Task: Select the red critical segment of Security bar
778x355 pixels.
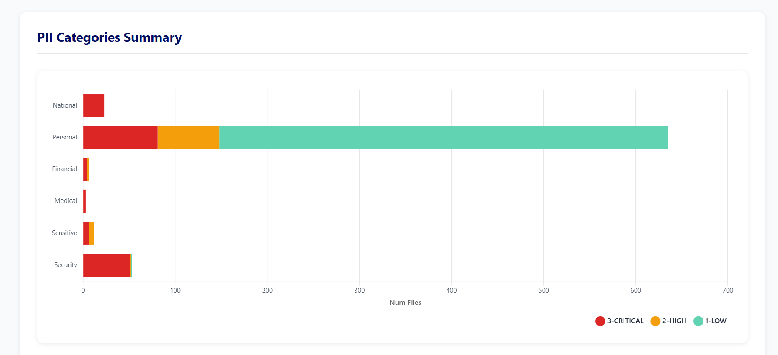Action: [106, 265]
